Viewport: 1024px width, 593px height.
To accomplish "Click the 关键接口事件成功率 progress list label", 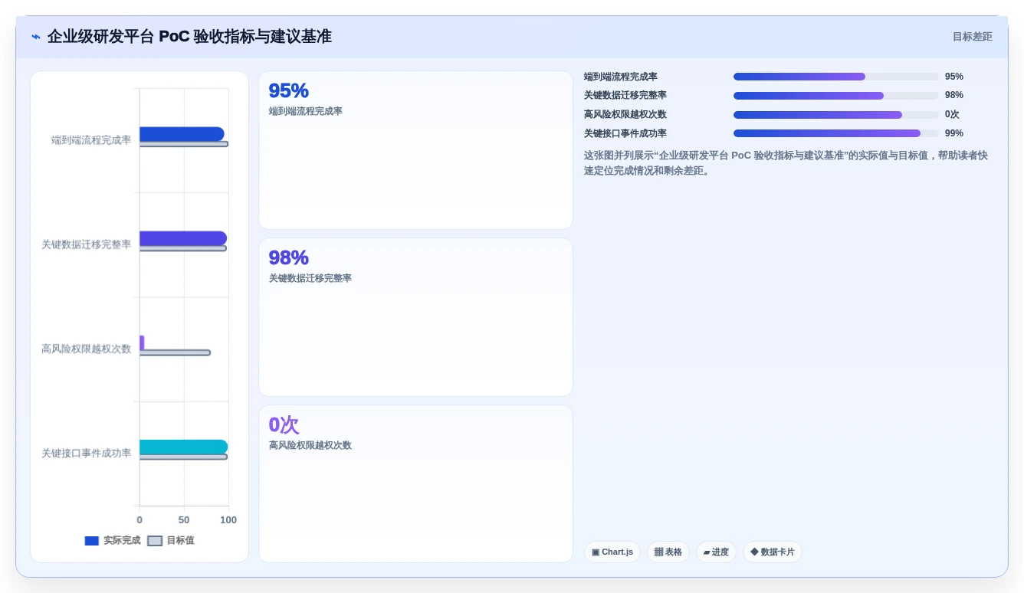I will 625,133.
